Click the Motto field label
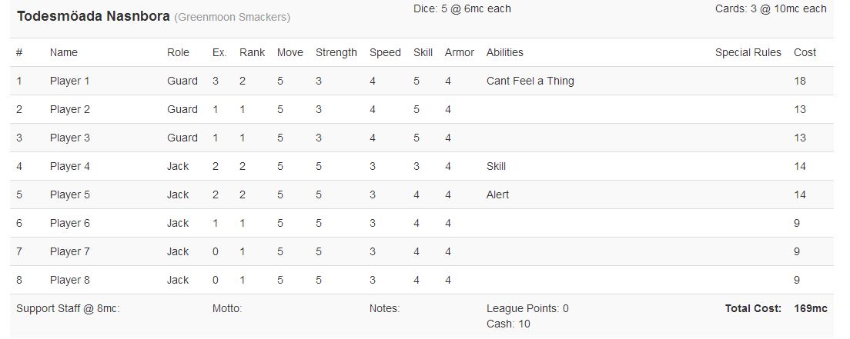Viewport: 850px width, 339px height. tap(227, 308)
